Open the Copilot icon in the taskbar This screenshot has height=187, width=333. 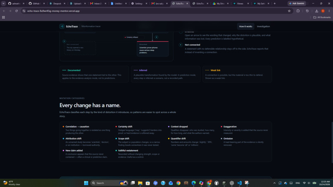coord(201,183)
